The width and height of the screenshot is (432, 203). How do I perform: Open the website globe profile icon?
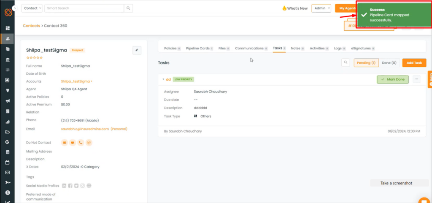pyautogui.click(x=89, y=186)
